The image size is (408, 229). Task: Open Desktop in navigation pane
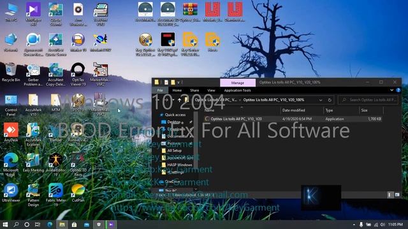pos(173,122)
